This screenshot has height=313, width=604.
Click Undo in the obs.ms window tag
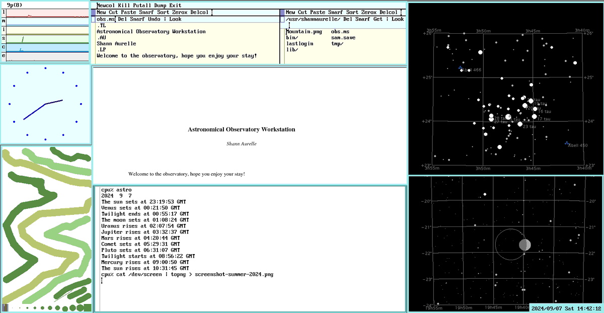pyautogui.click(x=154, y=19)
